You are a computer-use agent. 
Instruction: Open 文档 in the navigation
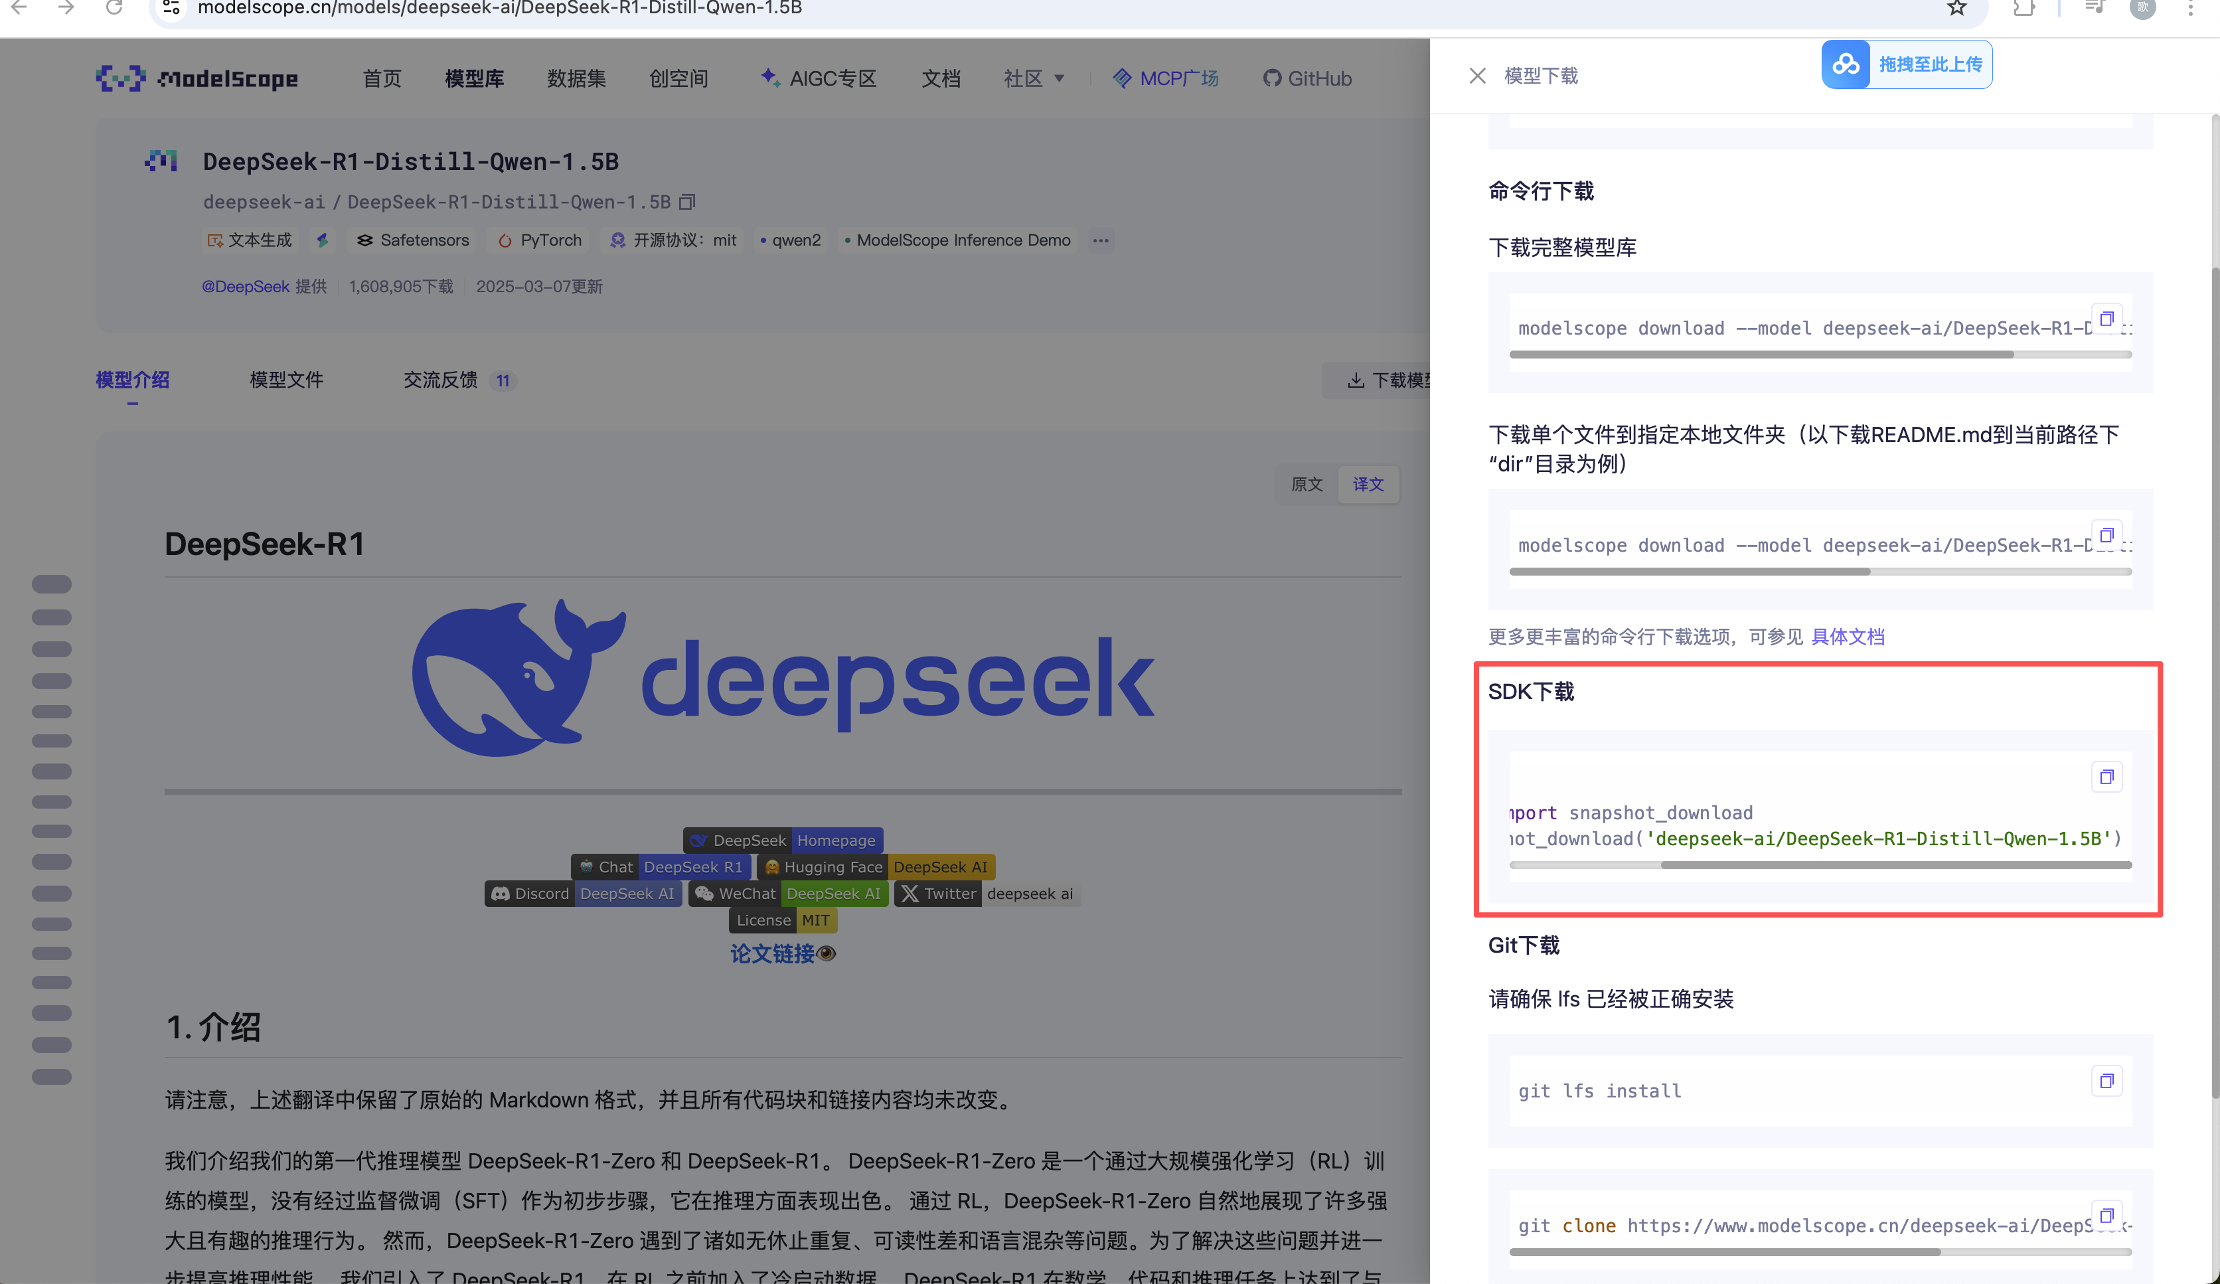tap(940, 78)
